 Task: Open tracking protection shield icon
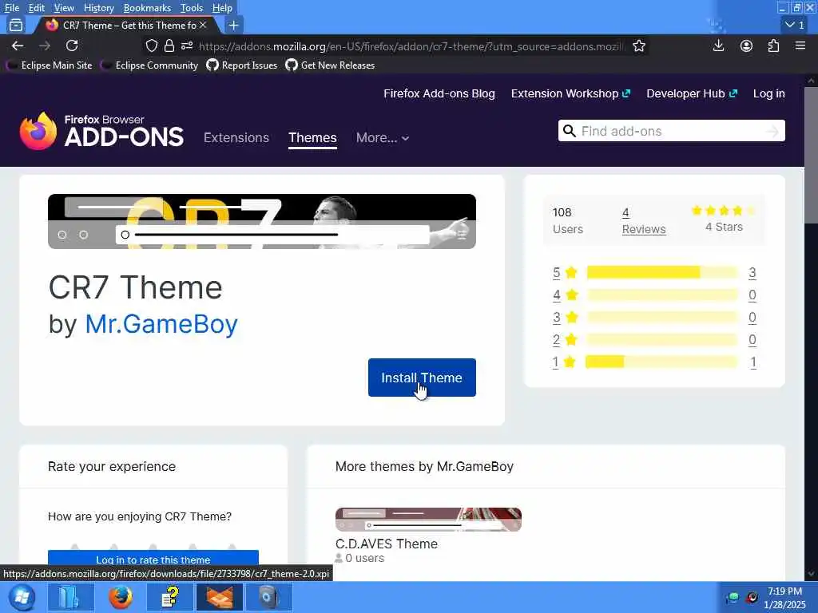[x=151, y=45]
